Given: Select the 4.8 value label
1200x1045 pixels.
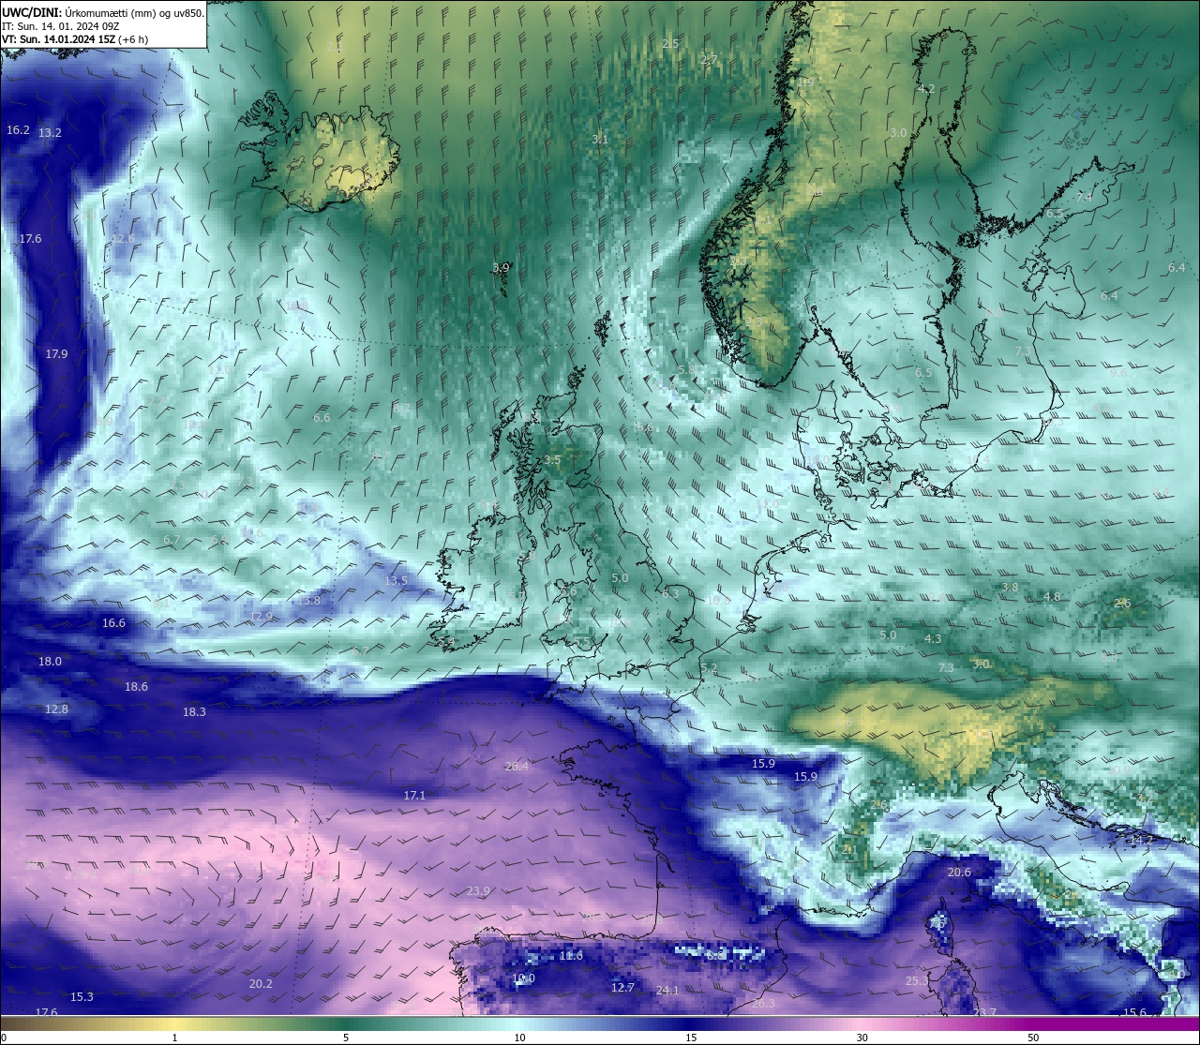Looking at the screenshot, I should coord(1052,597).
